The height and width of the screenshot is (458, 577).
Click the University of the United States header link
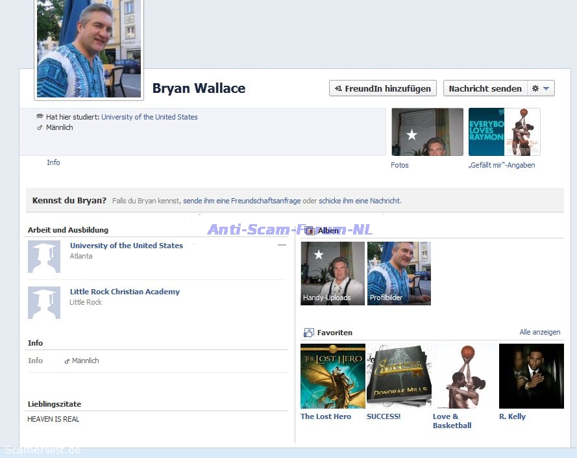(x=149, y=117)
